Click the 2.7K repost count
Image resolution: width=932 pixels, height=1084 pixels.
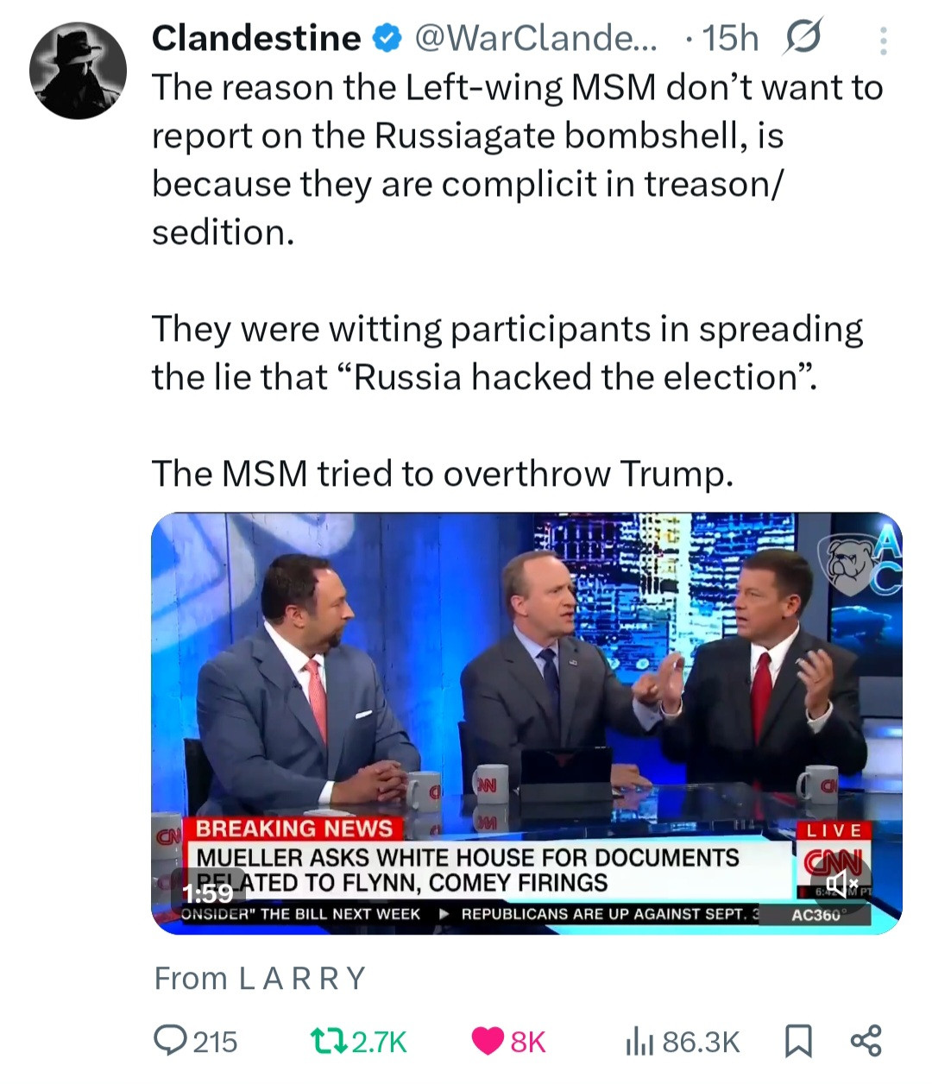(x=380, y=1042)
